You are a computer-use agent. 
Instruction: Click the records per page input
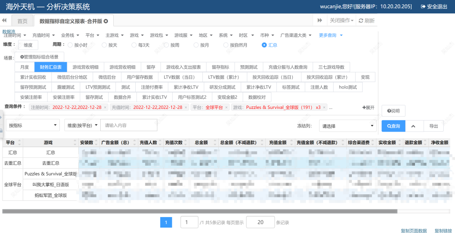260,222
